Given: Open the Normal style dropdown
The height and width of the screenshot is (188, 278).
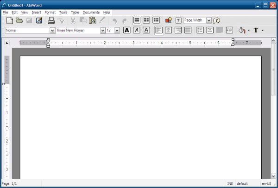Looking at the screenshot, I should click(x=52, y=31).
